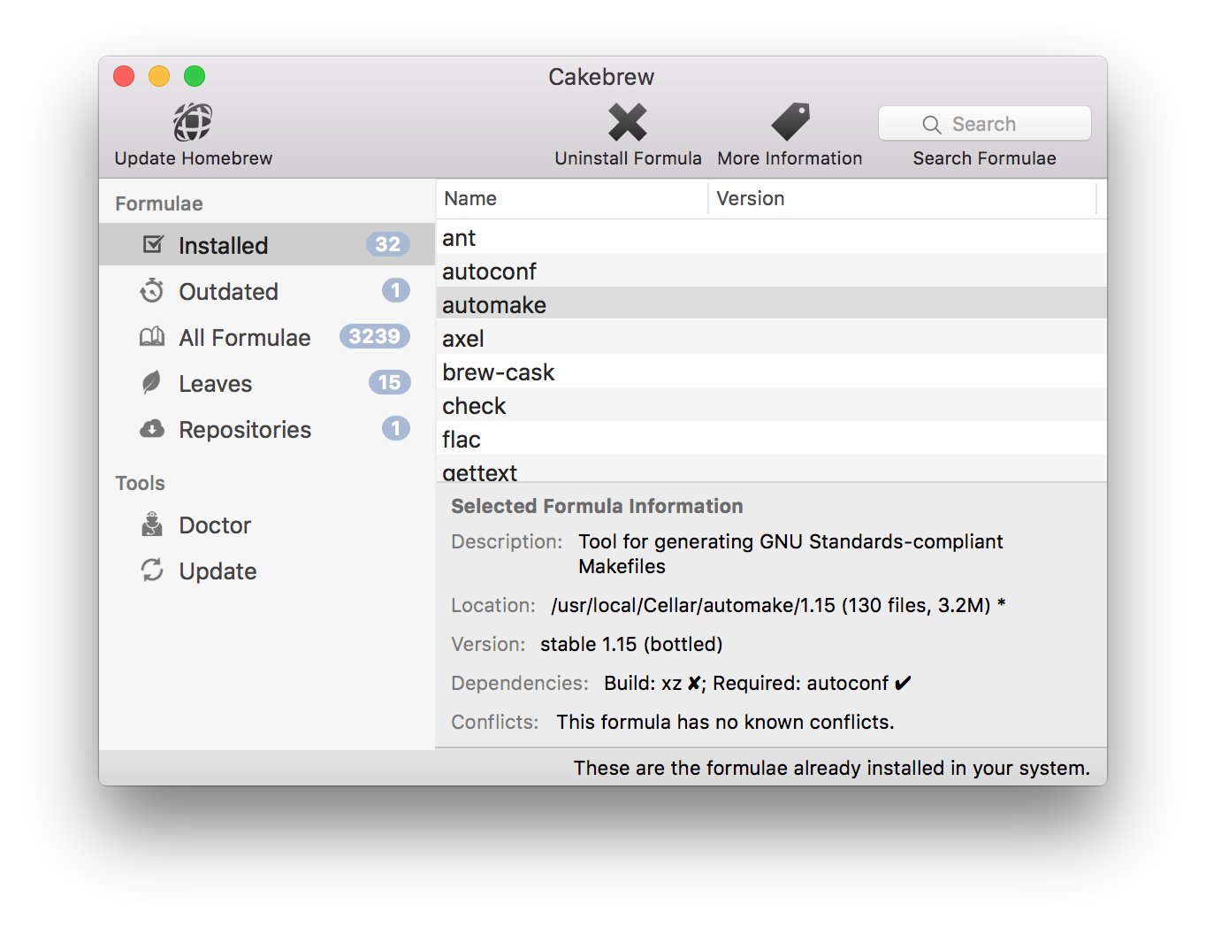Minimize the window with yellow button
1206x927 pixels.
159,76
